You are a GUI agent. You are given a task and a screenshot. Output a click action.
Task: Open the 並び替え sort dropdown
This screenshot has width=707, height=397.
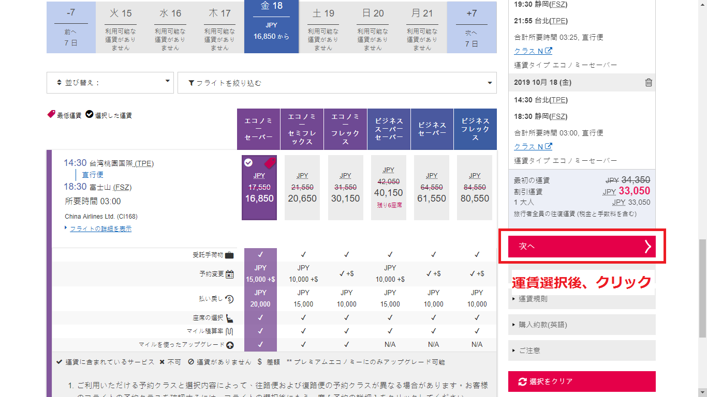click(110, 83)
